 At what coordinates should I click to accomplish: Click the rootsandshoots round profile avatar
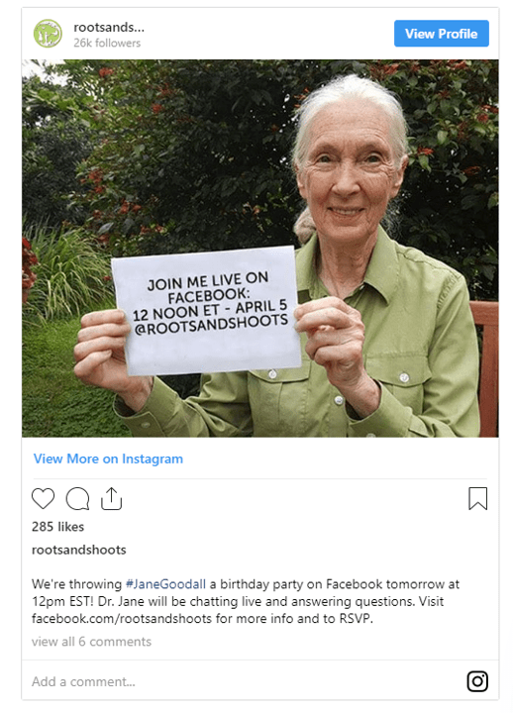[48, 34]
